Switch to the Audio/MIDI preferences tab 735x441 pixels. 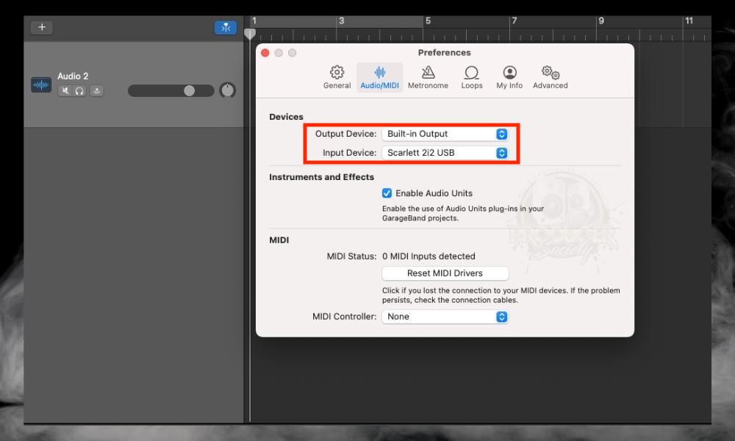tap(380, 77)
